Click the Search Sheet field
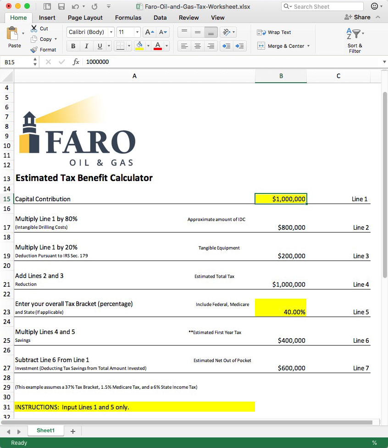Image resolution: width=388 pixels, height=448 pixels. pyautogui.click(x=322, y=6)
